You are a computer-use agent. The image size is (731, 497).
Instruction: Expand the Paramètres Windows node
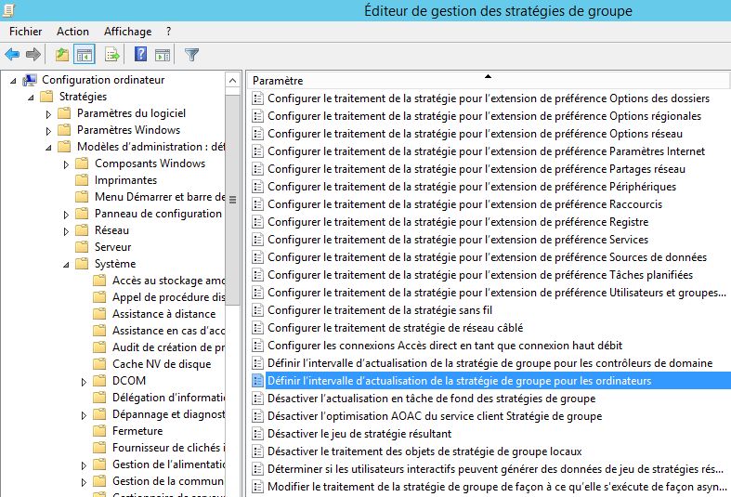click(x=48, y=131)
